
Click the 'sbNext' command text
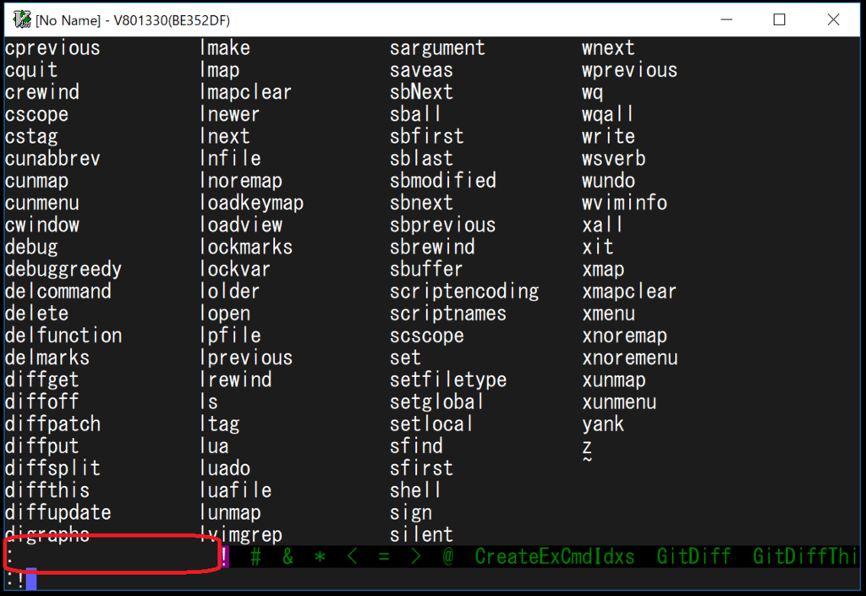click(421, 92)
